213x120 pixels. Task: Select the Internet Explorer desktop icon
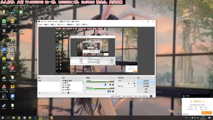4,70
